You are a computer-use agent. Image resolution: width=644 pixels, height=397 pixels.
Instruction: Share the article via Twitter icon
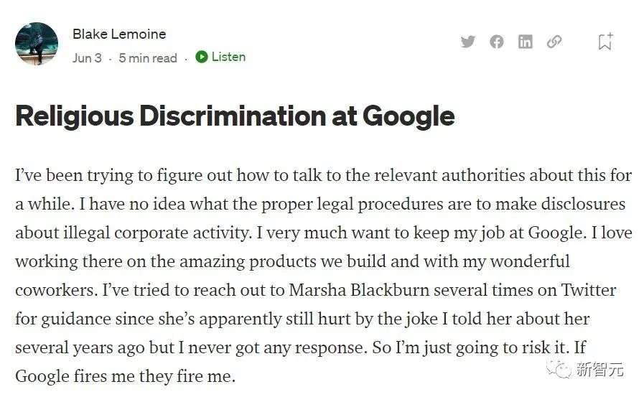[467, 42]
